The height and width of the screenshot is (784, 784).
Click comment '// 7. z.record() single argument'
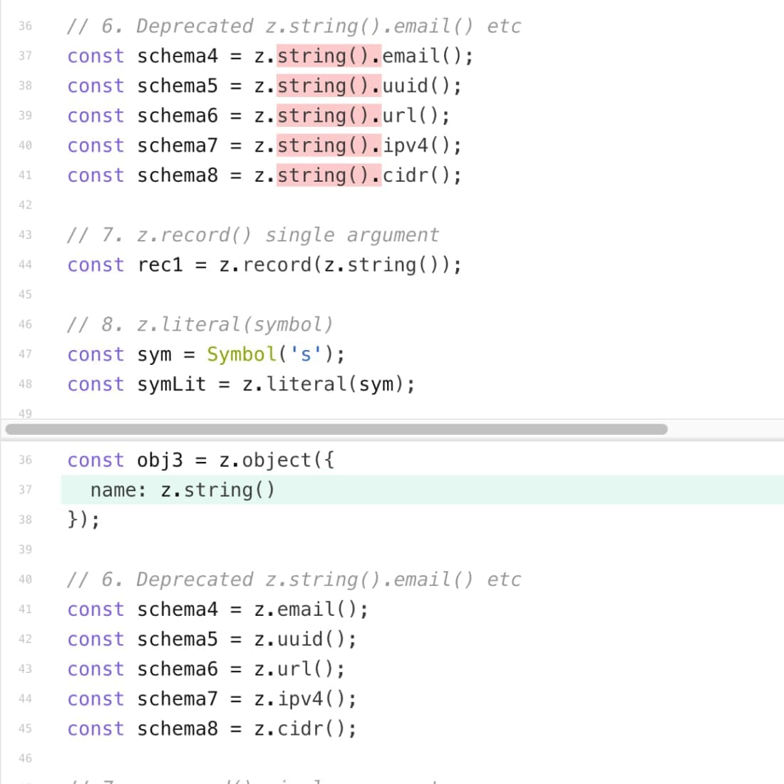point(253,235)
